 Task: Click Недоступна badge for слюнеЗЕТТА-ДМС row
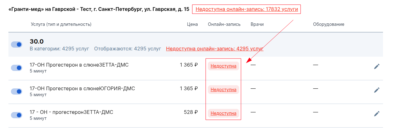tap(224, 66)
